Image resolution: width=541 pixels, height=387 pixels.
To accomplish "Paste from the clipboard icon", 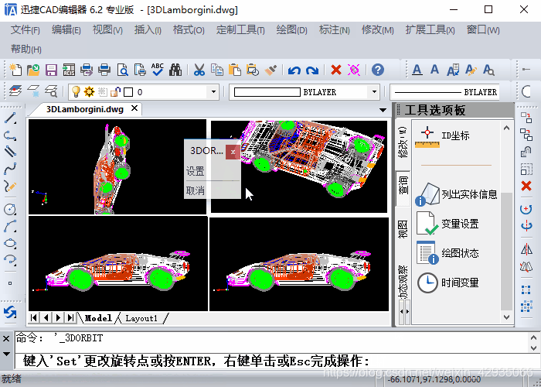I will tap(235, 70).
